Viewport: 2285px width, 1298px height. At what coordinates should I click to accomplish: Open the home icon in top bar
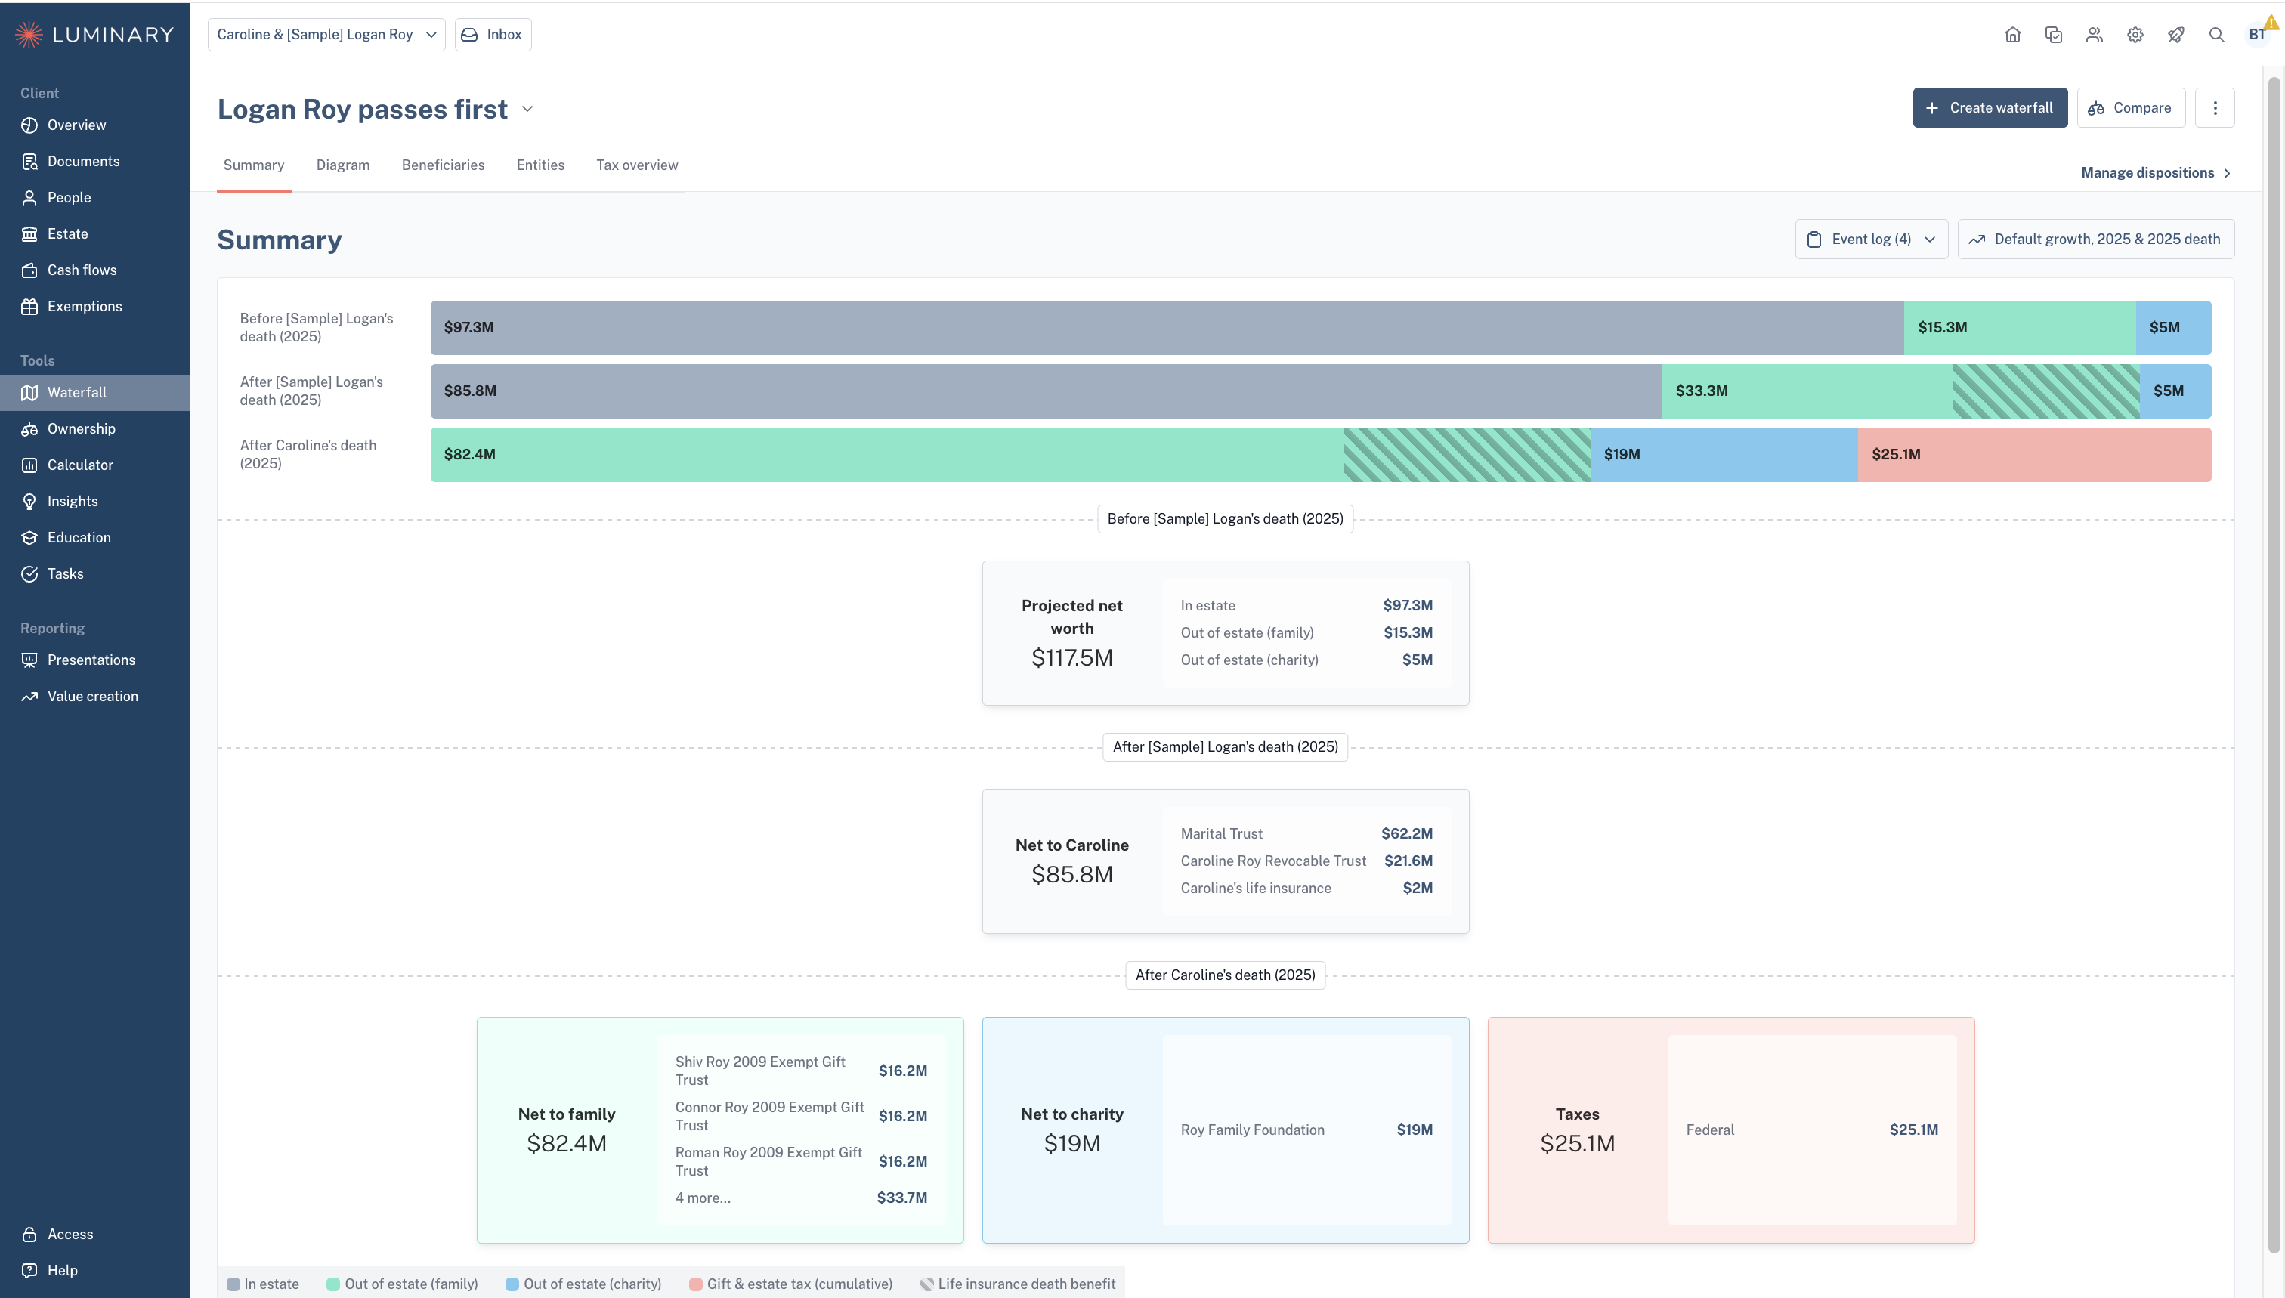2012,35
